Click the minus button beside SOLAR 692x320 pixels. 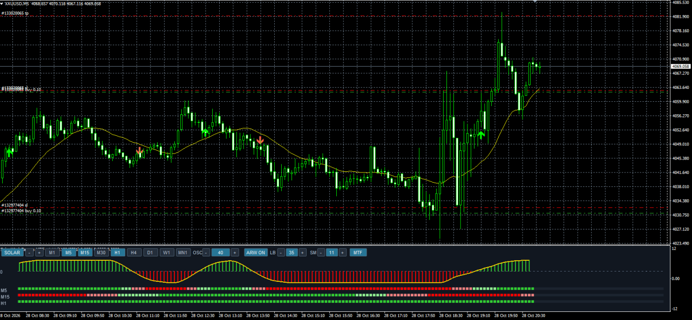[x=30, y=252]
